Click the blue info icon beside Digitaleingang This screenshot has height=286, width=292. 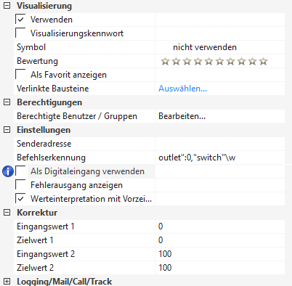(x=8, y=171)
